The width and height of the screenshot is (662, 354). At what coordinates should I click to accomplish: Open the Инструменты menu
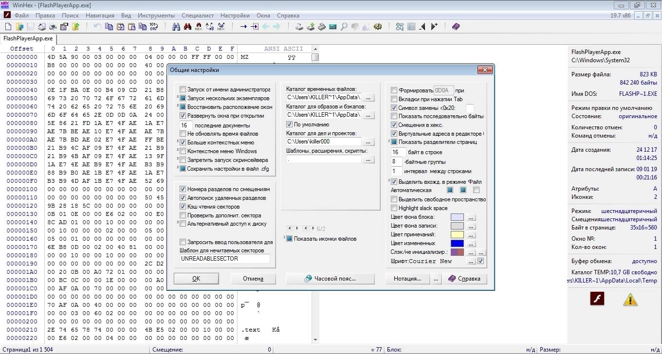point(156,16)
